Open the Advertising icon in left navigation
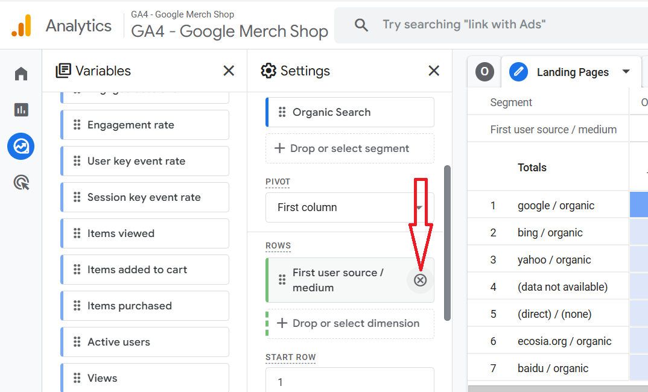This screenshot has width=648, height=392. point(21,182)
